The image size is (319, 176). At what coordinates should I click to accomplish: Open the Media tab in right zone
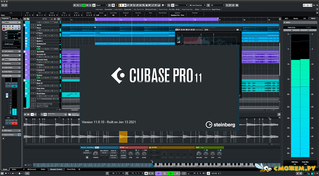296,18
